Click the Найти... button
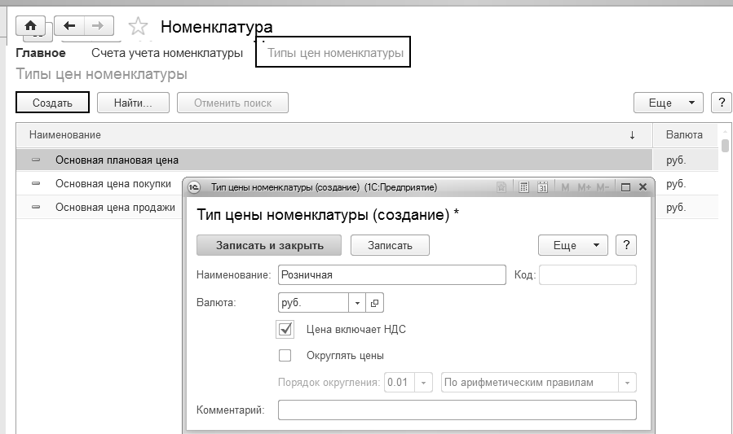 133,103
